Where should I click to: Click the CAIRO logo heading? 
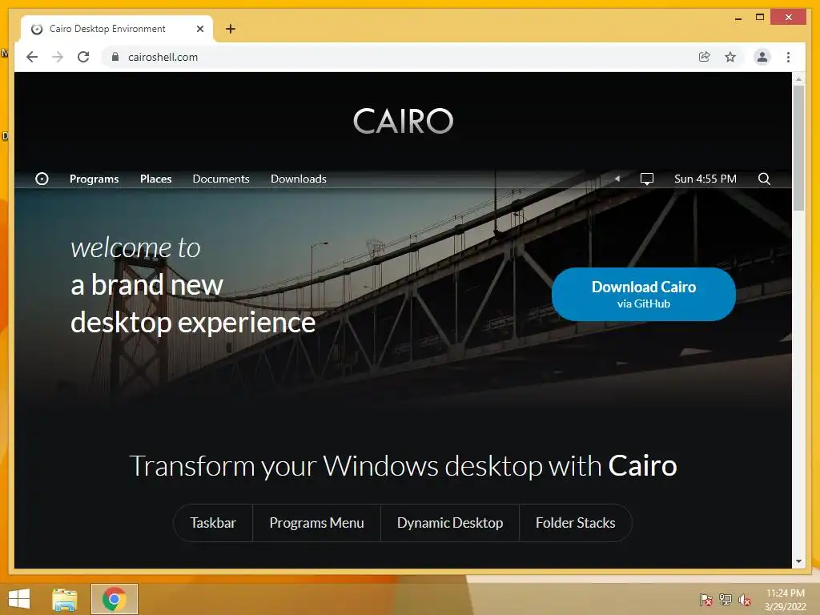(x=404, y=121)
